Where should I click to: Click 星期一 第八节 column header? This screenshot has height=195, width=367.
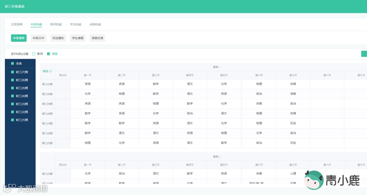click(327, 75)
